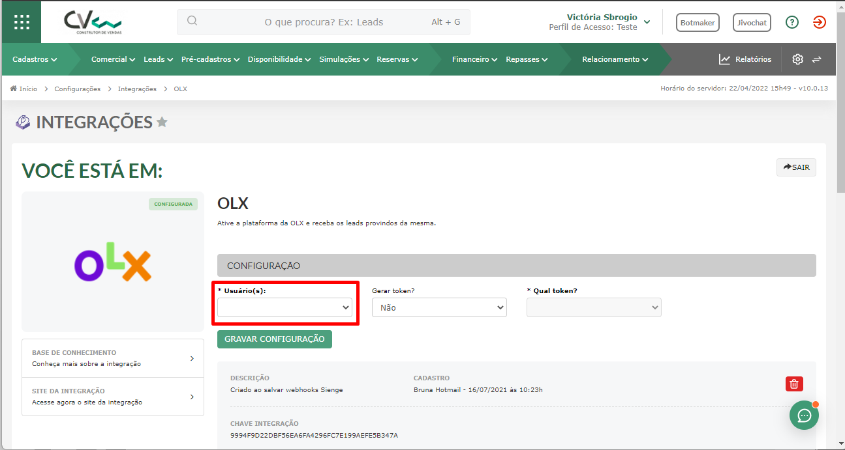Click the Gravar Configuração button

point(275,339)
